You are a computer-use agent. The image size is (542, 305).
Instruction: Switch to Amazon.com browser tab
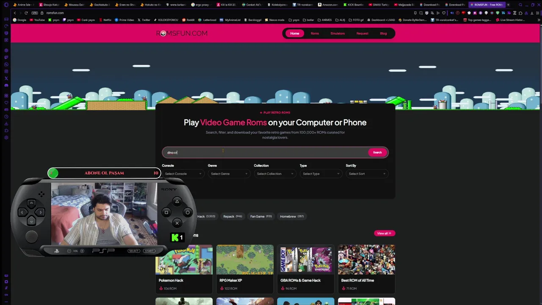click(x=328, y=5)
